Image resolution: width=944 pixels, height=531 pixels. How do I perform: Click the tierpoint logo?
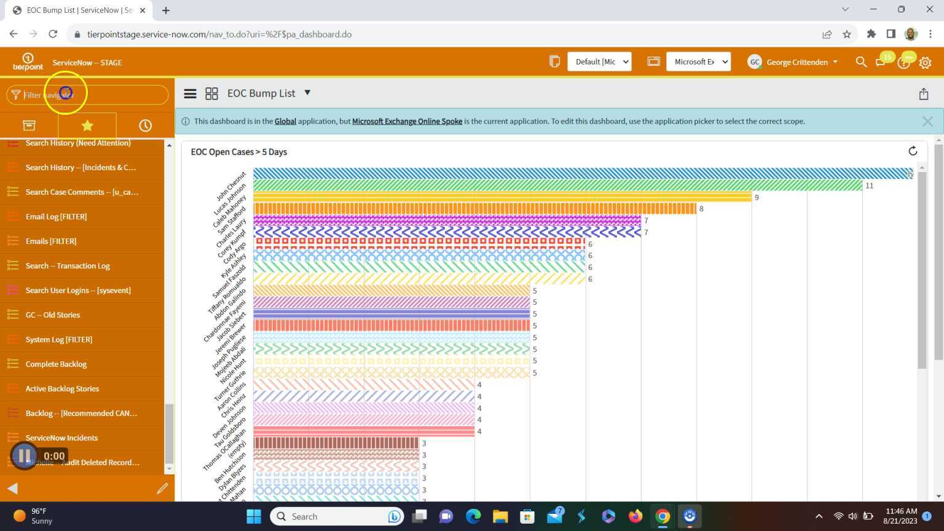click(x=28, y=62)
